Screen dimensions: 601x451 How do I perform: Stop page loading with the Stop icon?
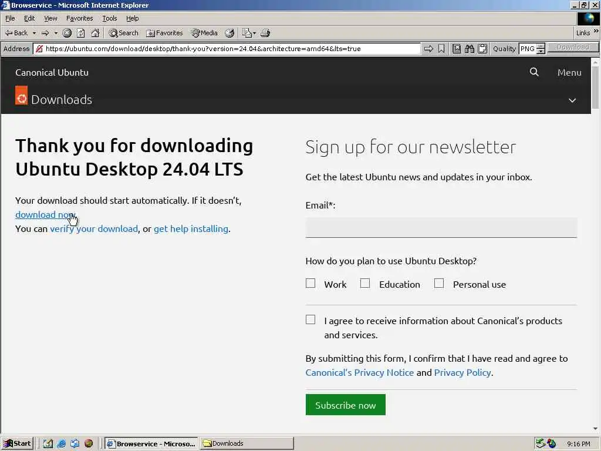[x=67, y=33]
